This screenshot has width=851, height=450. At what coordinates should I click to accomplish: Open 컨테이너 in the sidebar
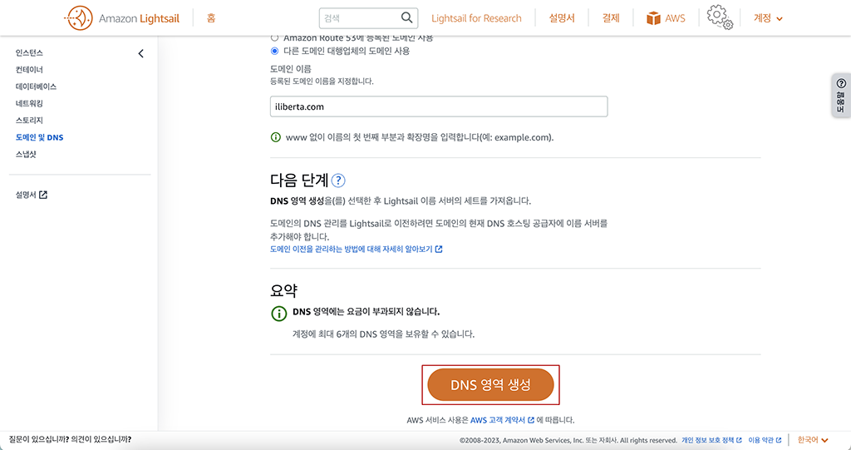point(29,70)
